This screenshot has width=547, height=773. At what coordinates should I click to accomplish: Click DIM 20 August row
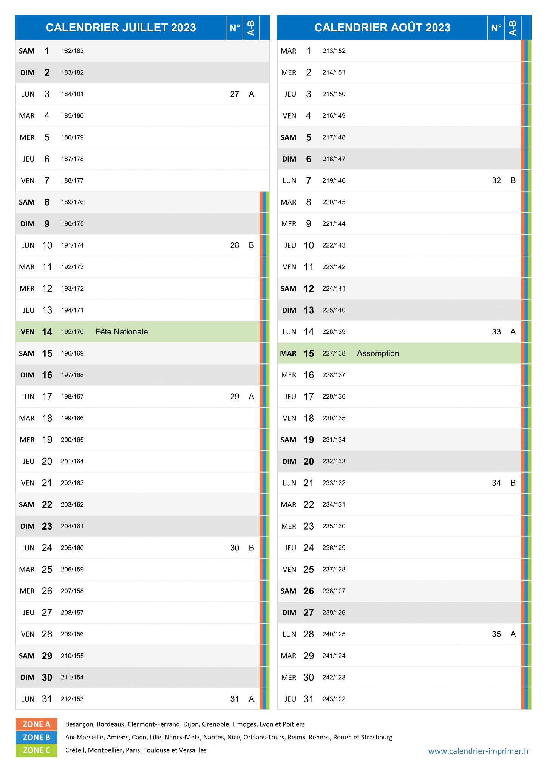(x=399, y=461)
